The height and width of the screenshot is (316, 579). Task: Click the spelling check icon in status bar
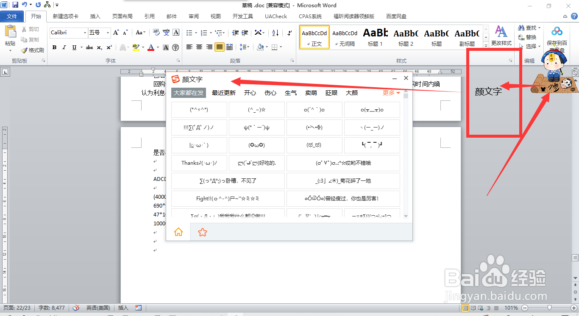[x=76, y=308]
